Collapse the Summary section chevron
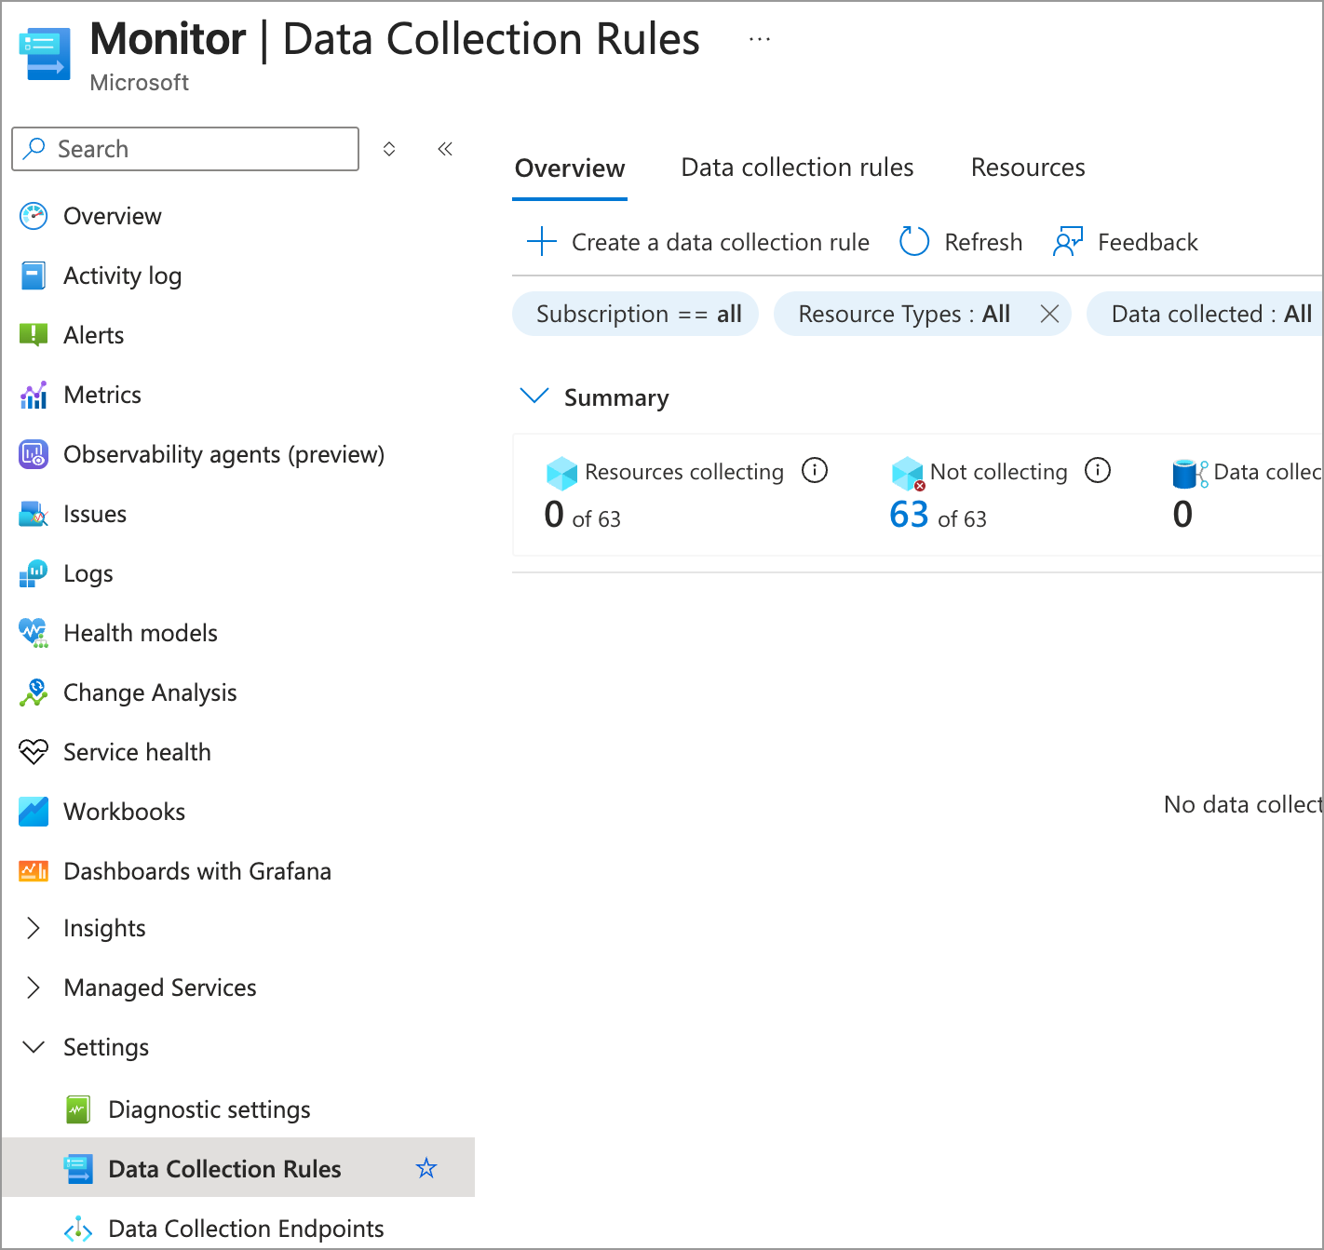This screenshot has width=1324, height=1250. pos(534,396)
